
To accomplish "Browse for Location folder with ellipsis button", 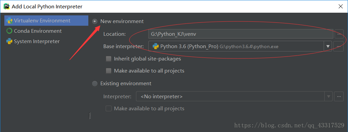I will [339, 34].
